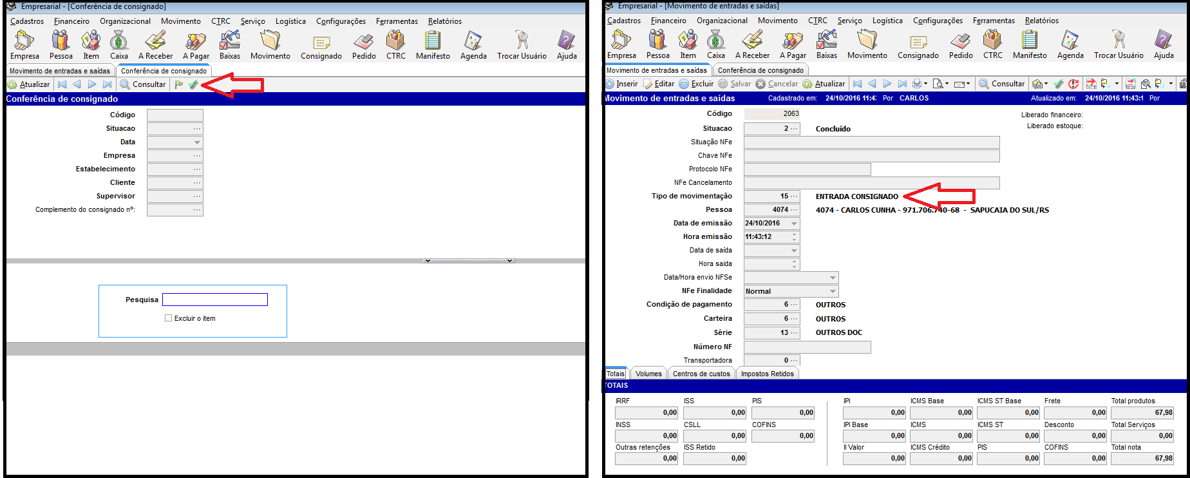1190x478 pixels.
Task: Click the Pesquisa search input field
Action: pyautogui.click(x=214, y=300)
